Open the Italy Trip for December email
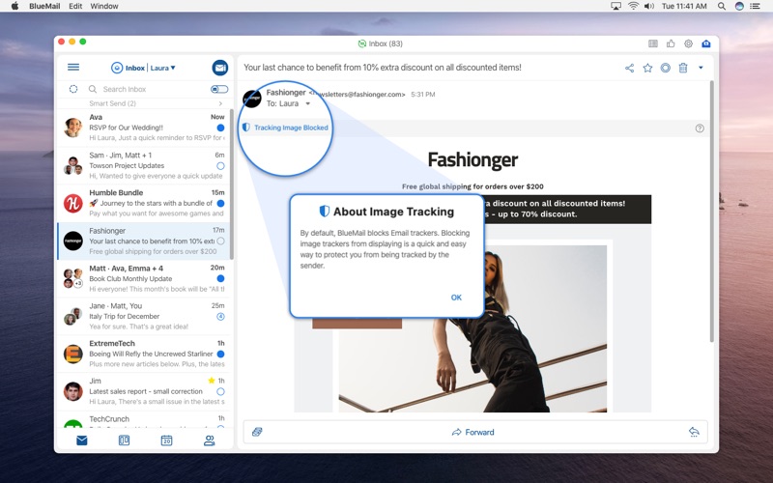Screen dimensions: 773x483 [x=143, y=316]
